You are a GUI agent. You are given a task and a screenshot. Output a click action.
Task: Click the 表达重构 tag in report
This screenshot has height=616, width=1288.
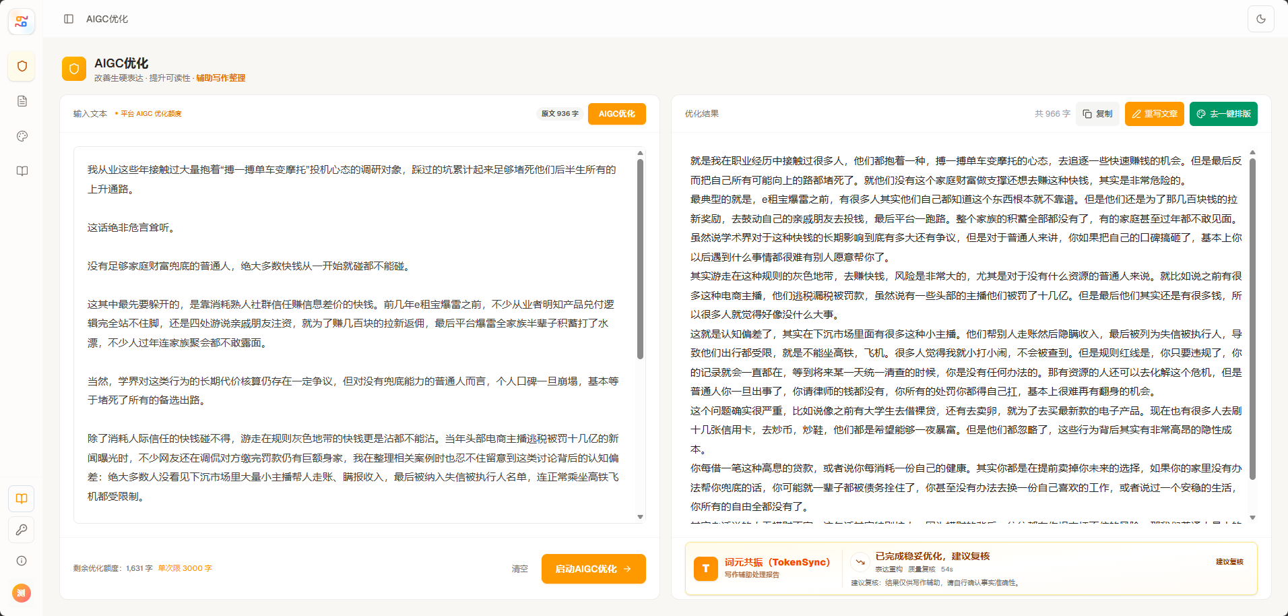889,569
